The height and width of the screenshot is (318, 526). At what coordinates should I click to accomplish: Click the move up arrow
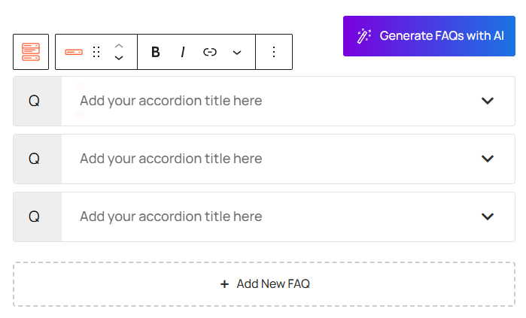[x=119, y=46]
